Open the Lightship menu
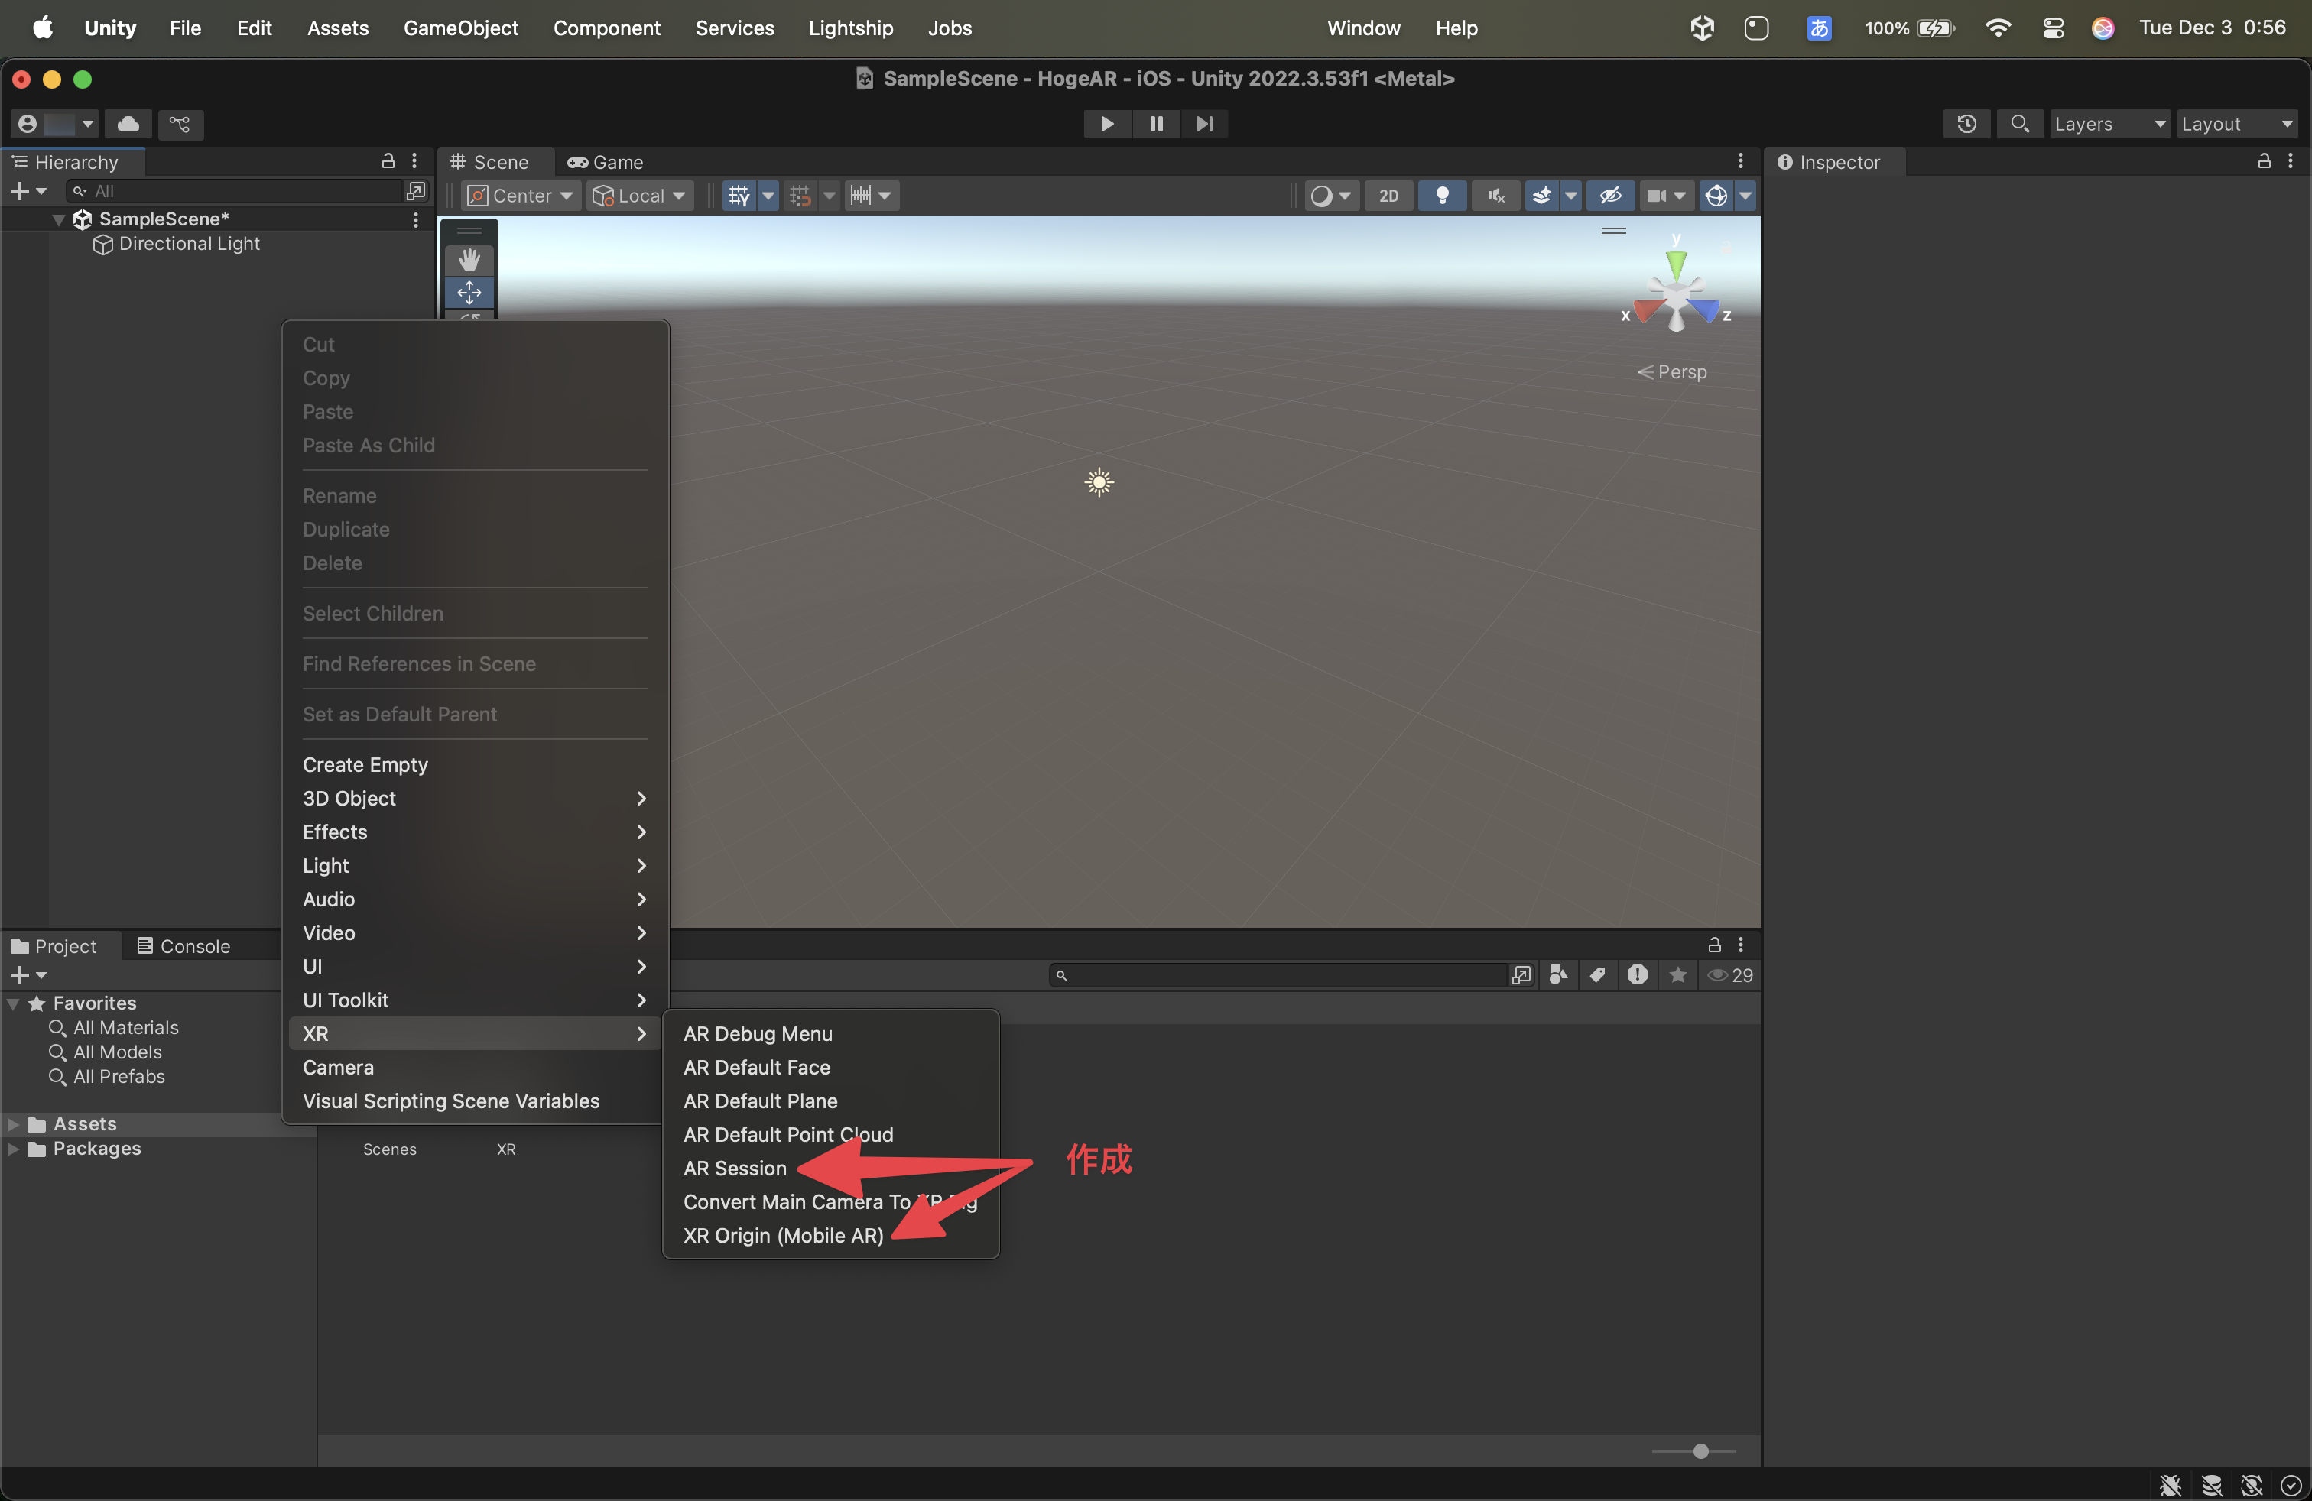This screenshot has height=1501, width=2312. pyautogui.click(x=850, y=28)
